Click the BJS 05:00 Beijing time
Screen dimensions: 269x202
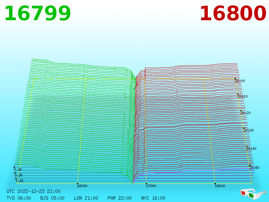click(x=52, y=198)
